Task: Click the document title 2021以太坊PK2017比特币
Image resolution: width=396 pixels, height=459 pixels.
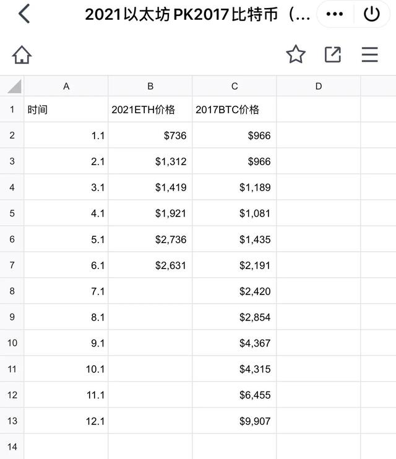Action: click(x=197, y=14)
